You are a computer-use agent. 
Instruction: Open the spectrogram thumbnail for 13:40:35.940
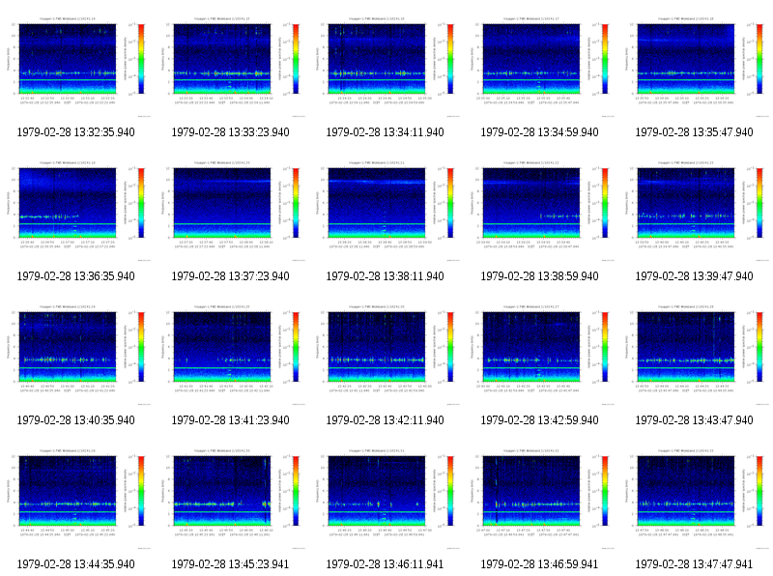coord(76,355)
